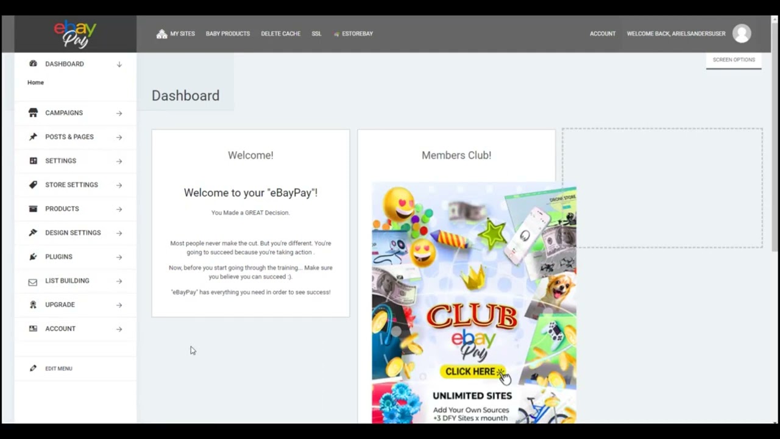
Task: Expand the Store Settings arrow
Action: [x=119, y=185]
